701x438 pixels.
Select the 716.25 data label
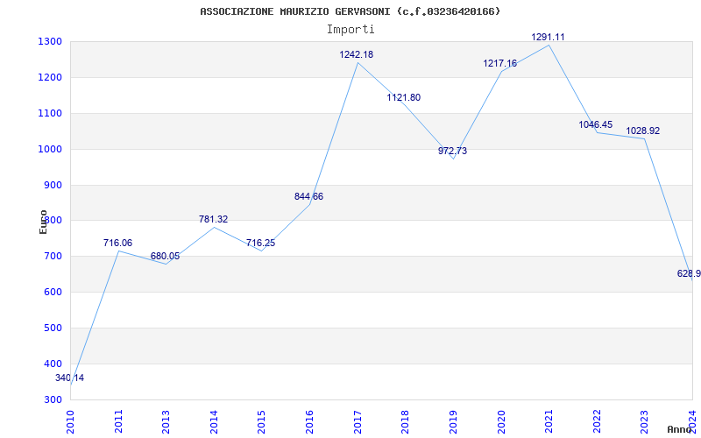[260, 244]
